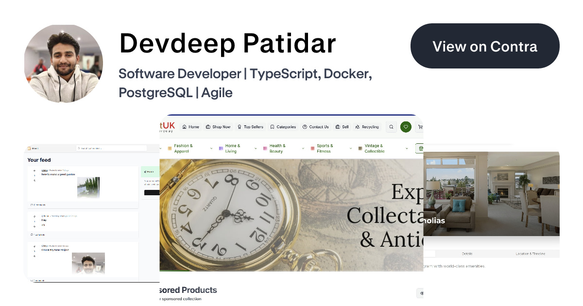Image resolution: width=583 pixels, height=306 pixels.
Task: Click the grid icon beside Sports & Fitness
Action: (x=312, y=148)
